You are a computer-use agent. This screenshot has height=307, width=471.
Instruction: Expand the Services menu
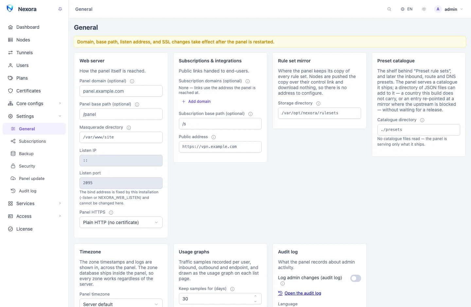(34, 203)
